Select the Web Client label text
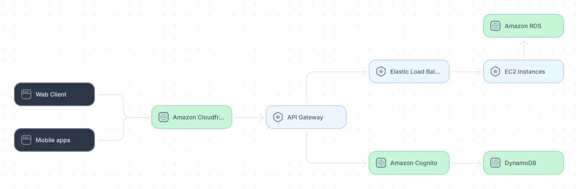The image size is (578, 189). click(51, 94)
